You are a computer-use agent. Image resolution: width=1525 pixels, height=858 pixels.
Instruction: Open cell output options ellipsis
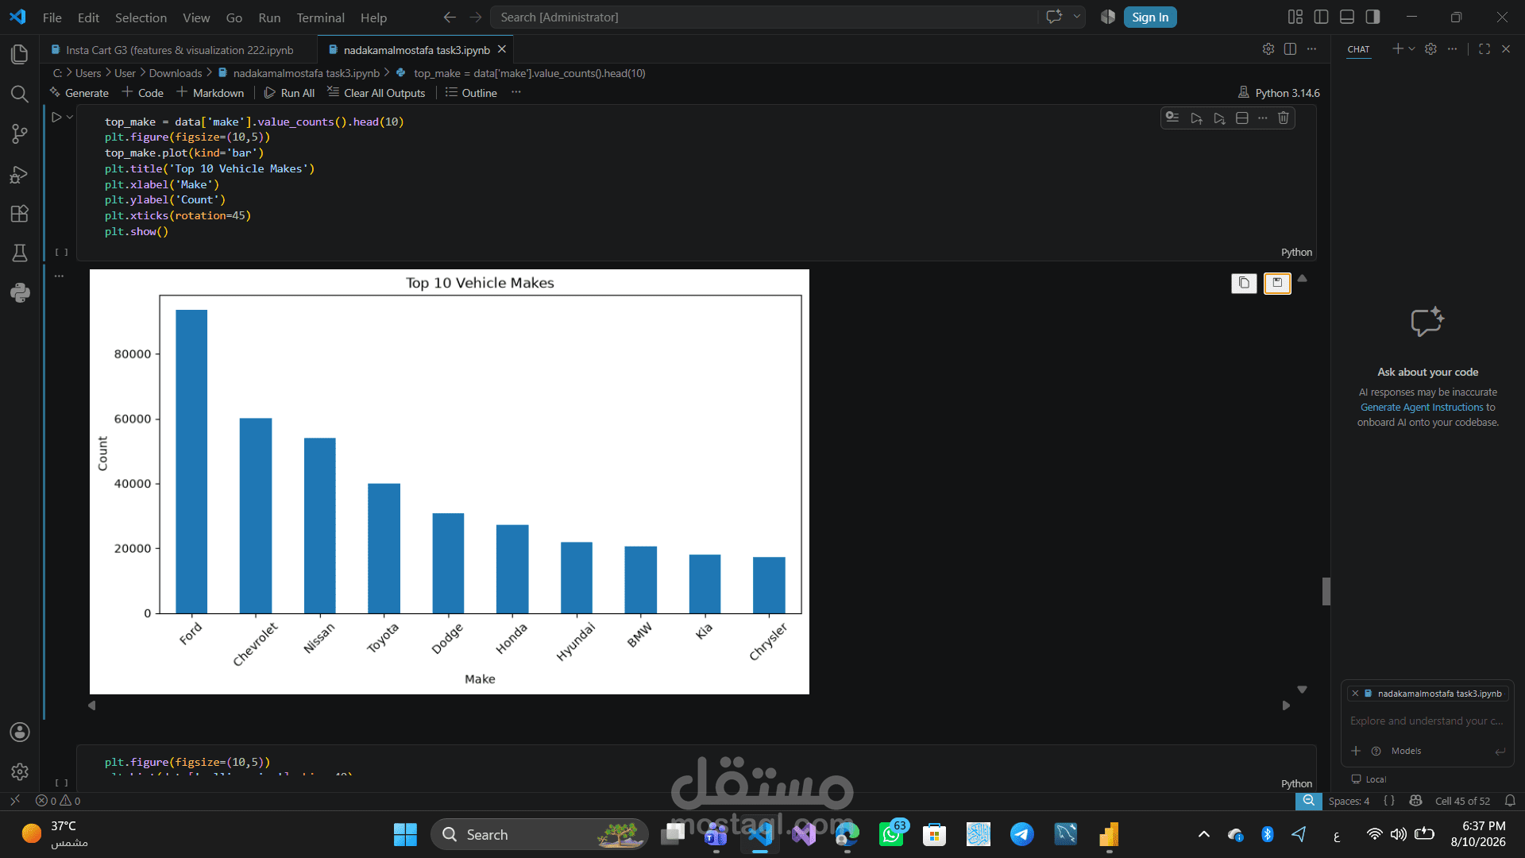tap(59, 276)
